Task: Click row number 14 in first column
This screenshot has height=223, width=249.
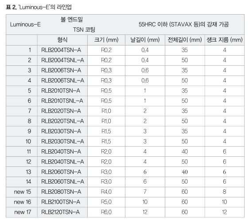Action: click(x=28, y=181)
